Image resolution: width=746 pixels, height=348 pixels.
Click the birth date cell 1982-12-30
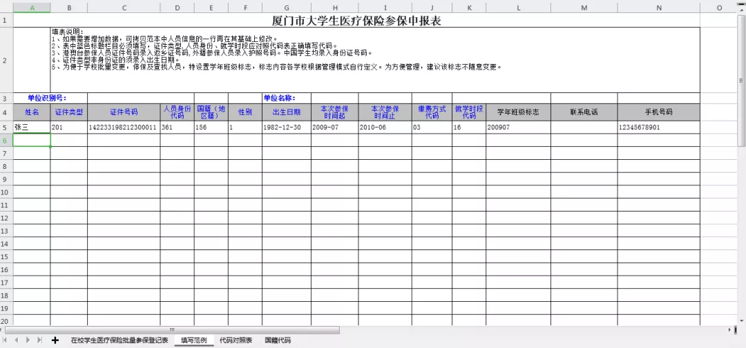coord(287,127)
